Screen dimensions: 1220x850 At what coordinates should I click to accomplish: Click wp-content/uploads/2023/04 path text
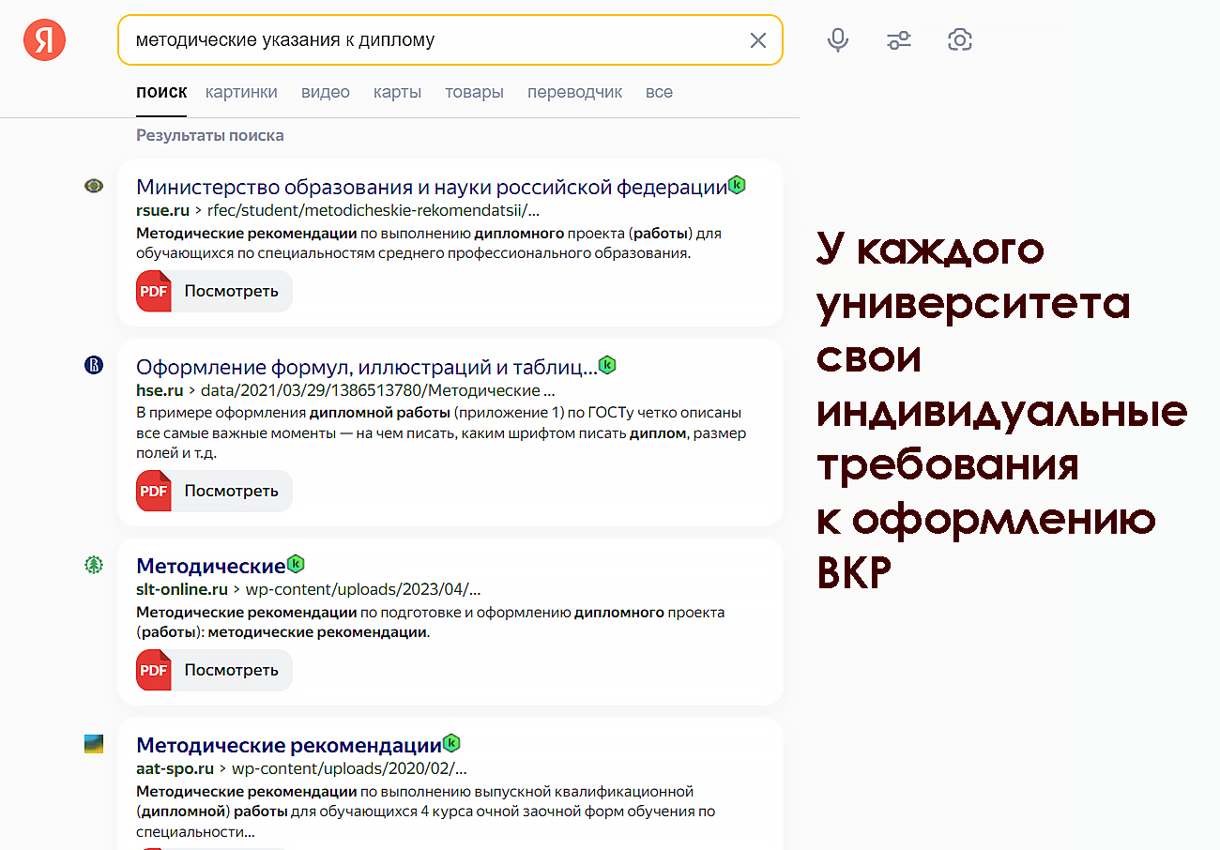click(x=363, y=590)
